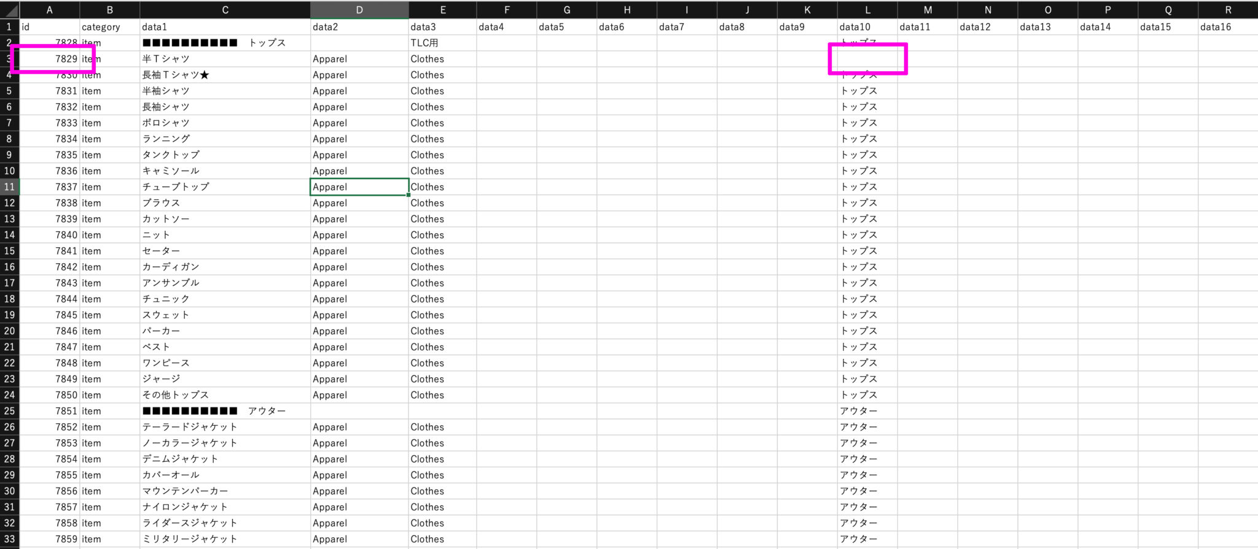Click the data10 header cell
Image resolution: width=1258 pixels, height=549 pixels.
point(867,27)
